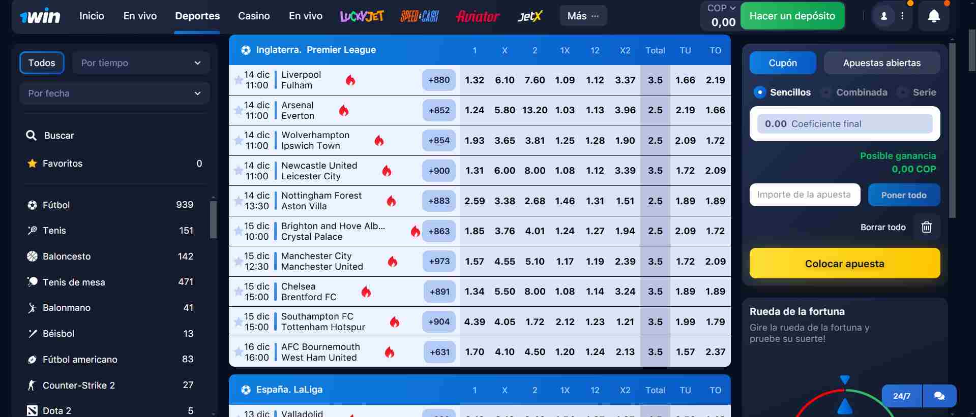Open the user profile icon
The height and width of the screenshot is (417, 976).
(884, 16)
